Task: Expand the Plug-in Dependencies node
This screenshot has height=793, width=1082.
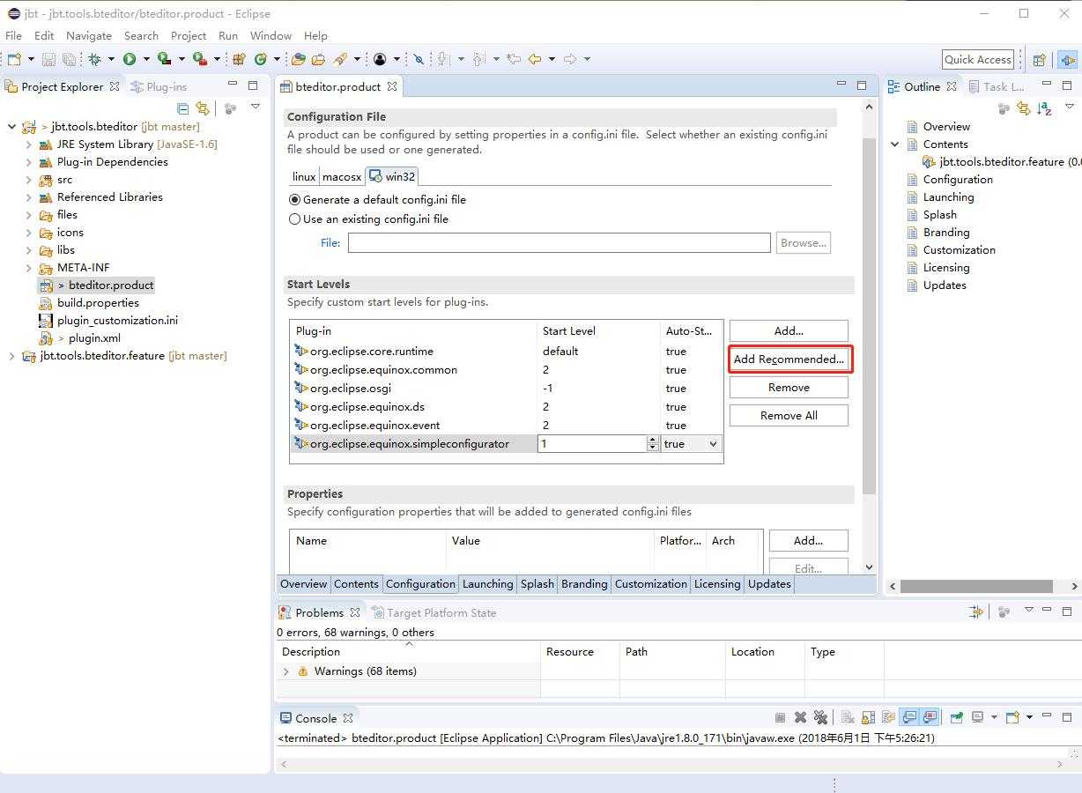Action: pos(28,162)
